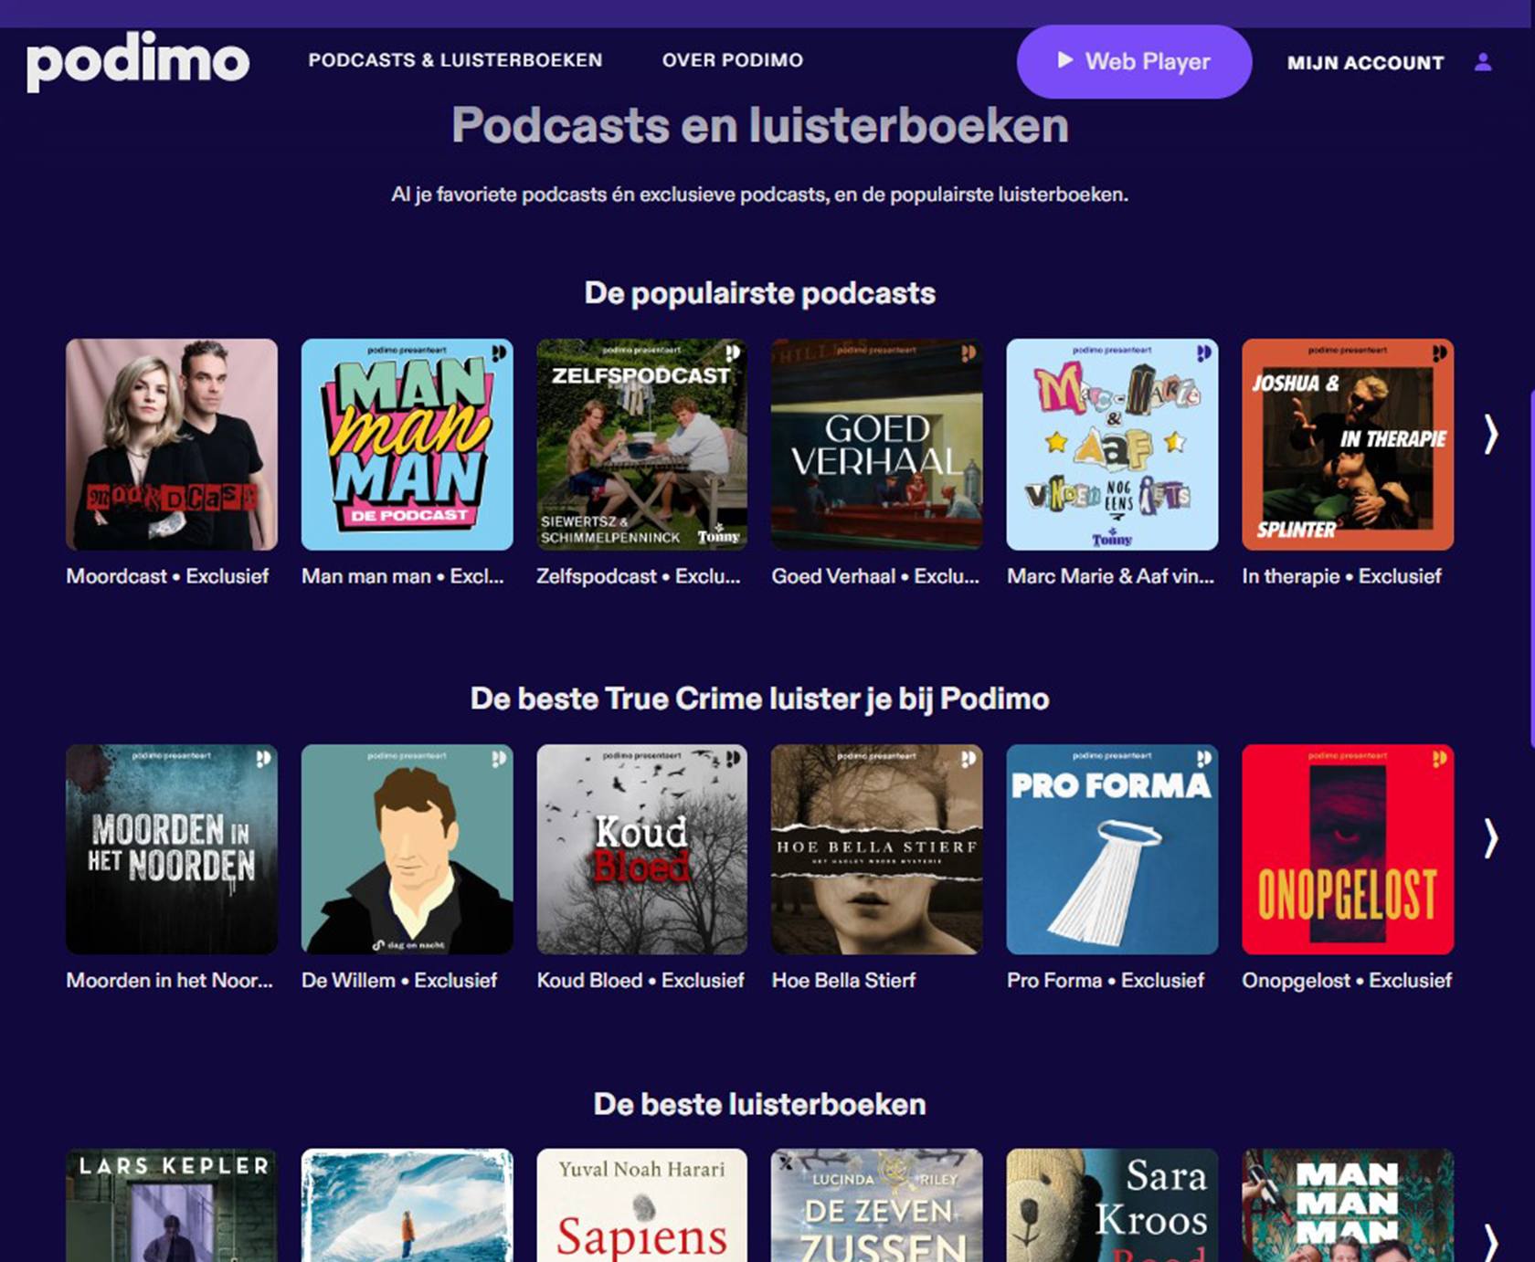Click 'Man man man • Excl...' title
This screenshot has width=1535, height=1262.
click(403, 576)
